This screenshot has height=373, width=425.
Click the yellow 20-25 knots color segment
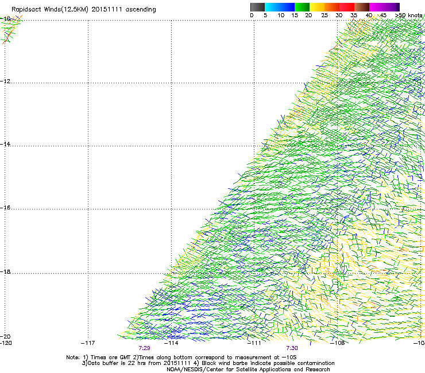click(317, 7)
